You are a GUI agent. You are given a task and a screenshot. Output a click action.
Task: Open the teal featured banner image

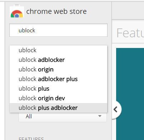click(x=130, y=94)
